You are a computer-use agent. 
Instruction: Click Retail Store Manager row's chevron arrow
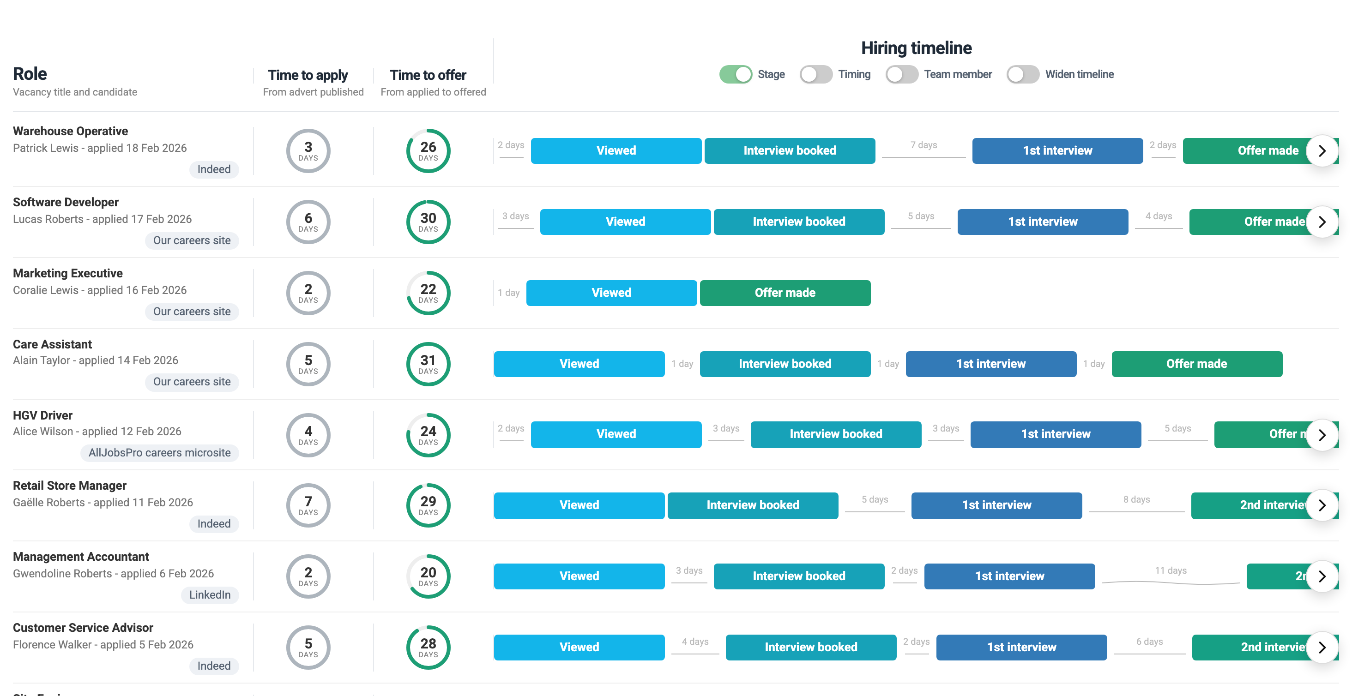(1322, 505)
